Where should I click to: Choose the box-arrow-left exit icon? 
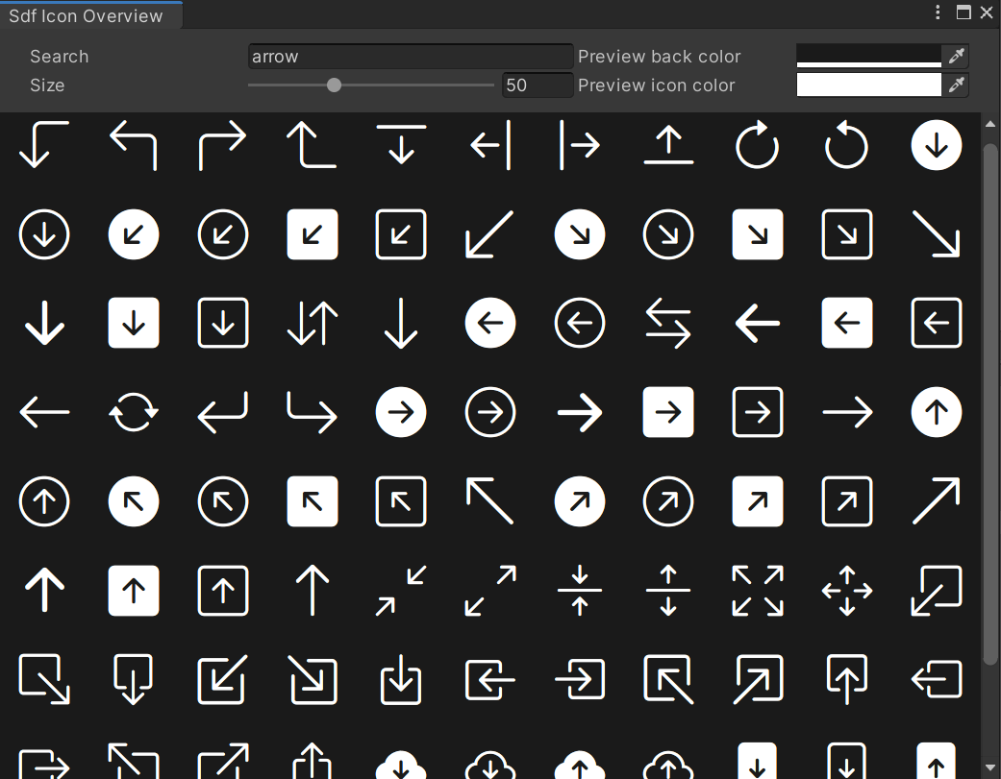click(937, 679)
